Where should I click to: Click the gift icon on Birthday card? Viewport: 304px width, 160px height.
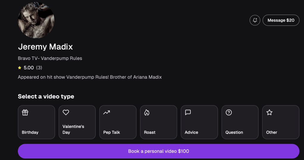point(25,112)
